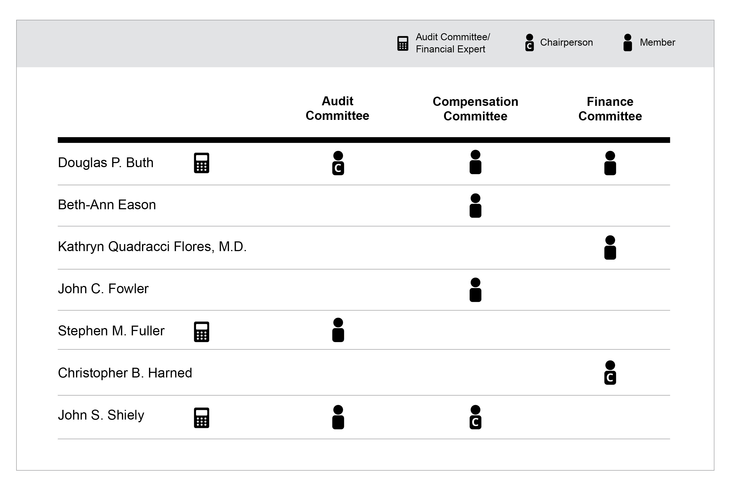Click Douglas P. Buth's financial expert calculator icon
This screenshot has width=730, height=486.
201,163
